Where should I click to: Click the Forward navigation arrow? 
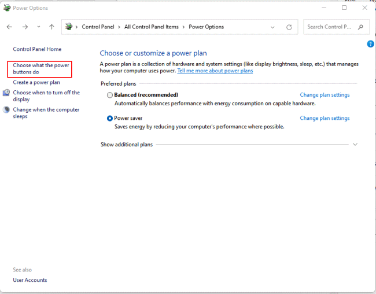(x=25, y=27)
